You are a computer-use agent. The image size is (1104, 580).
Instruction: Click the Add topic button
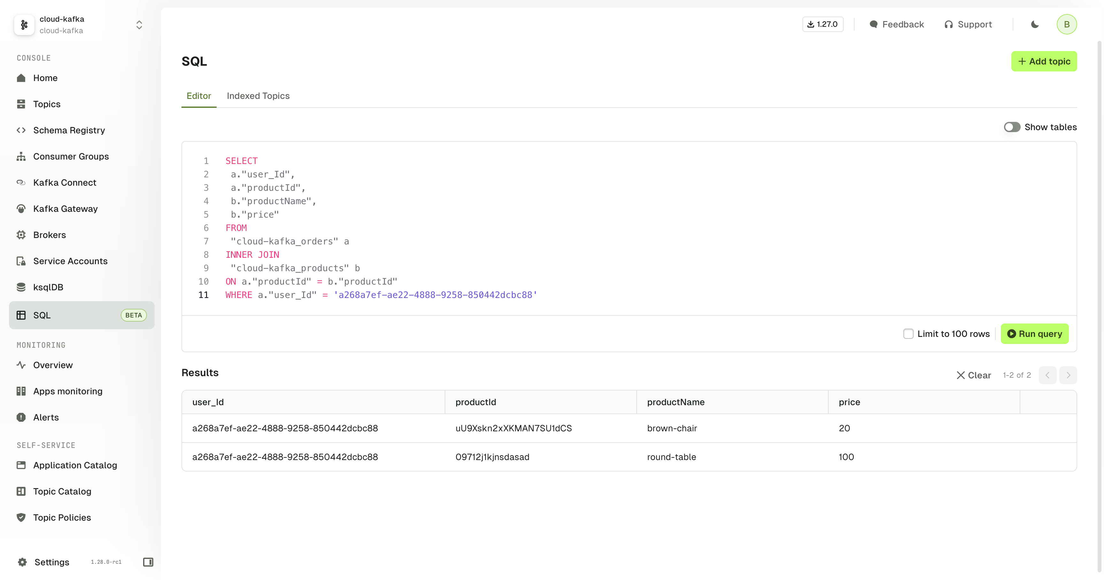[x=1044, y=61]
